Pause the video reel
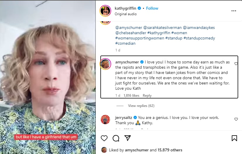Image resolution: width=242 pixels, height=154 pixels. [x=48, y=77]
